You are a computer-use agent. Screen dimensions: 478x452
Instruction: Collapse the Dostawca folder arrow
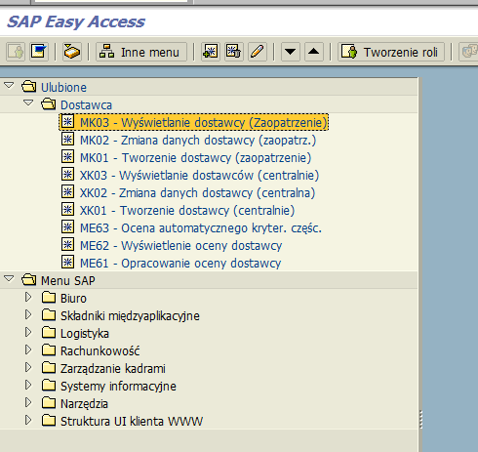point(28,103)
